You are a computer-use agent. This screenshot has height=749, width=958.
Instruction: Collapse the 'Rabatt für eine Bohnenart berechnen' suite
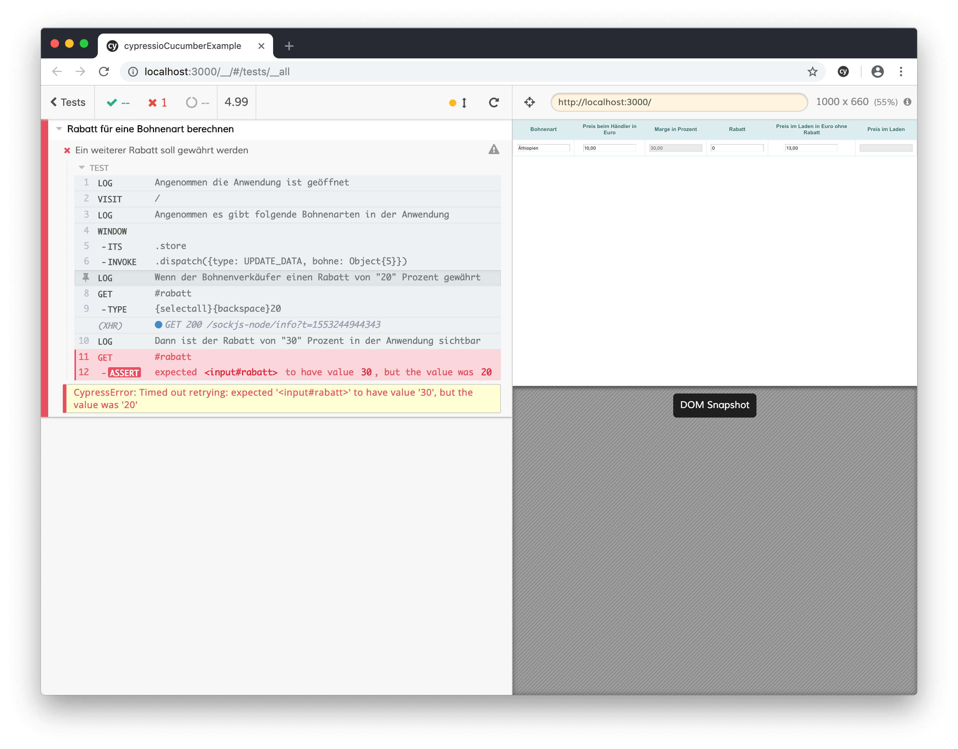(x=59, y=128)
